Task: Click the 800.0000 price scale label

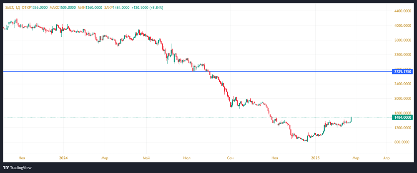Action: [x=403, y=142]
